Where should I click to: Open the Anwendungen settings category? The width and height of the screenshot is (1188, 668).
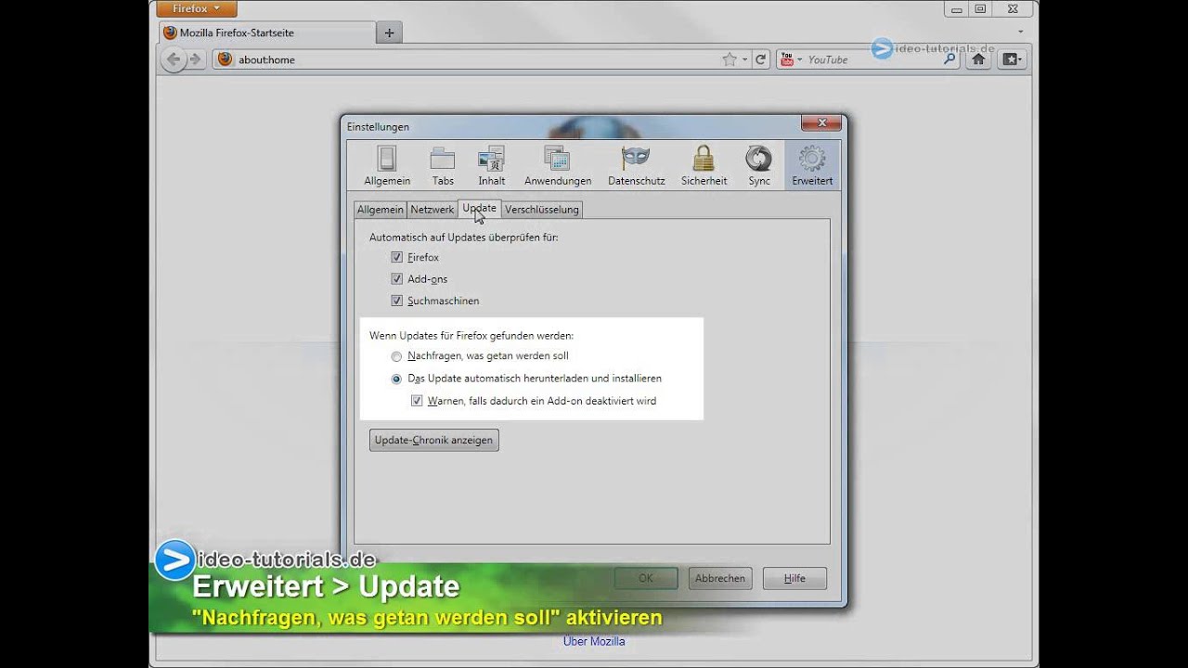tap(558, 166)
